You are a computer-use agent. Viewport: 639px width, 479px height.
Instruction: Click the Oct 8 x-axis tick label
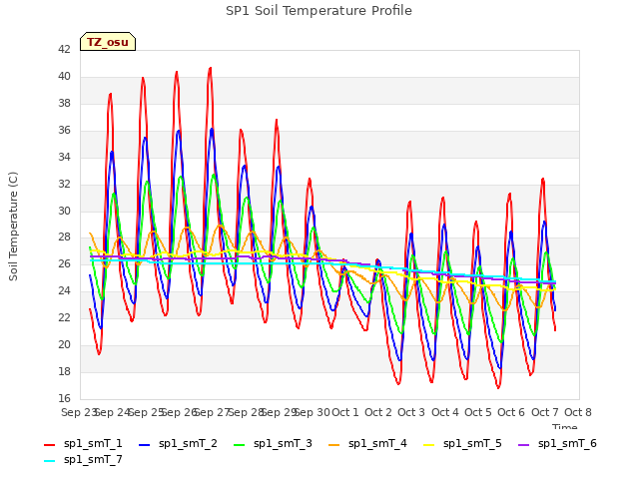coord(578,412)
